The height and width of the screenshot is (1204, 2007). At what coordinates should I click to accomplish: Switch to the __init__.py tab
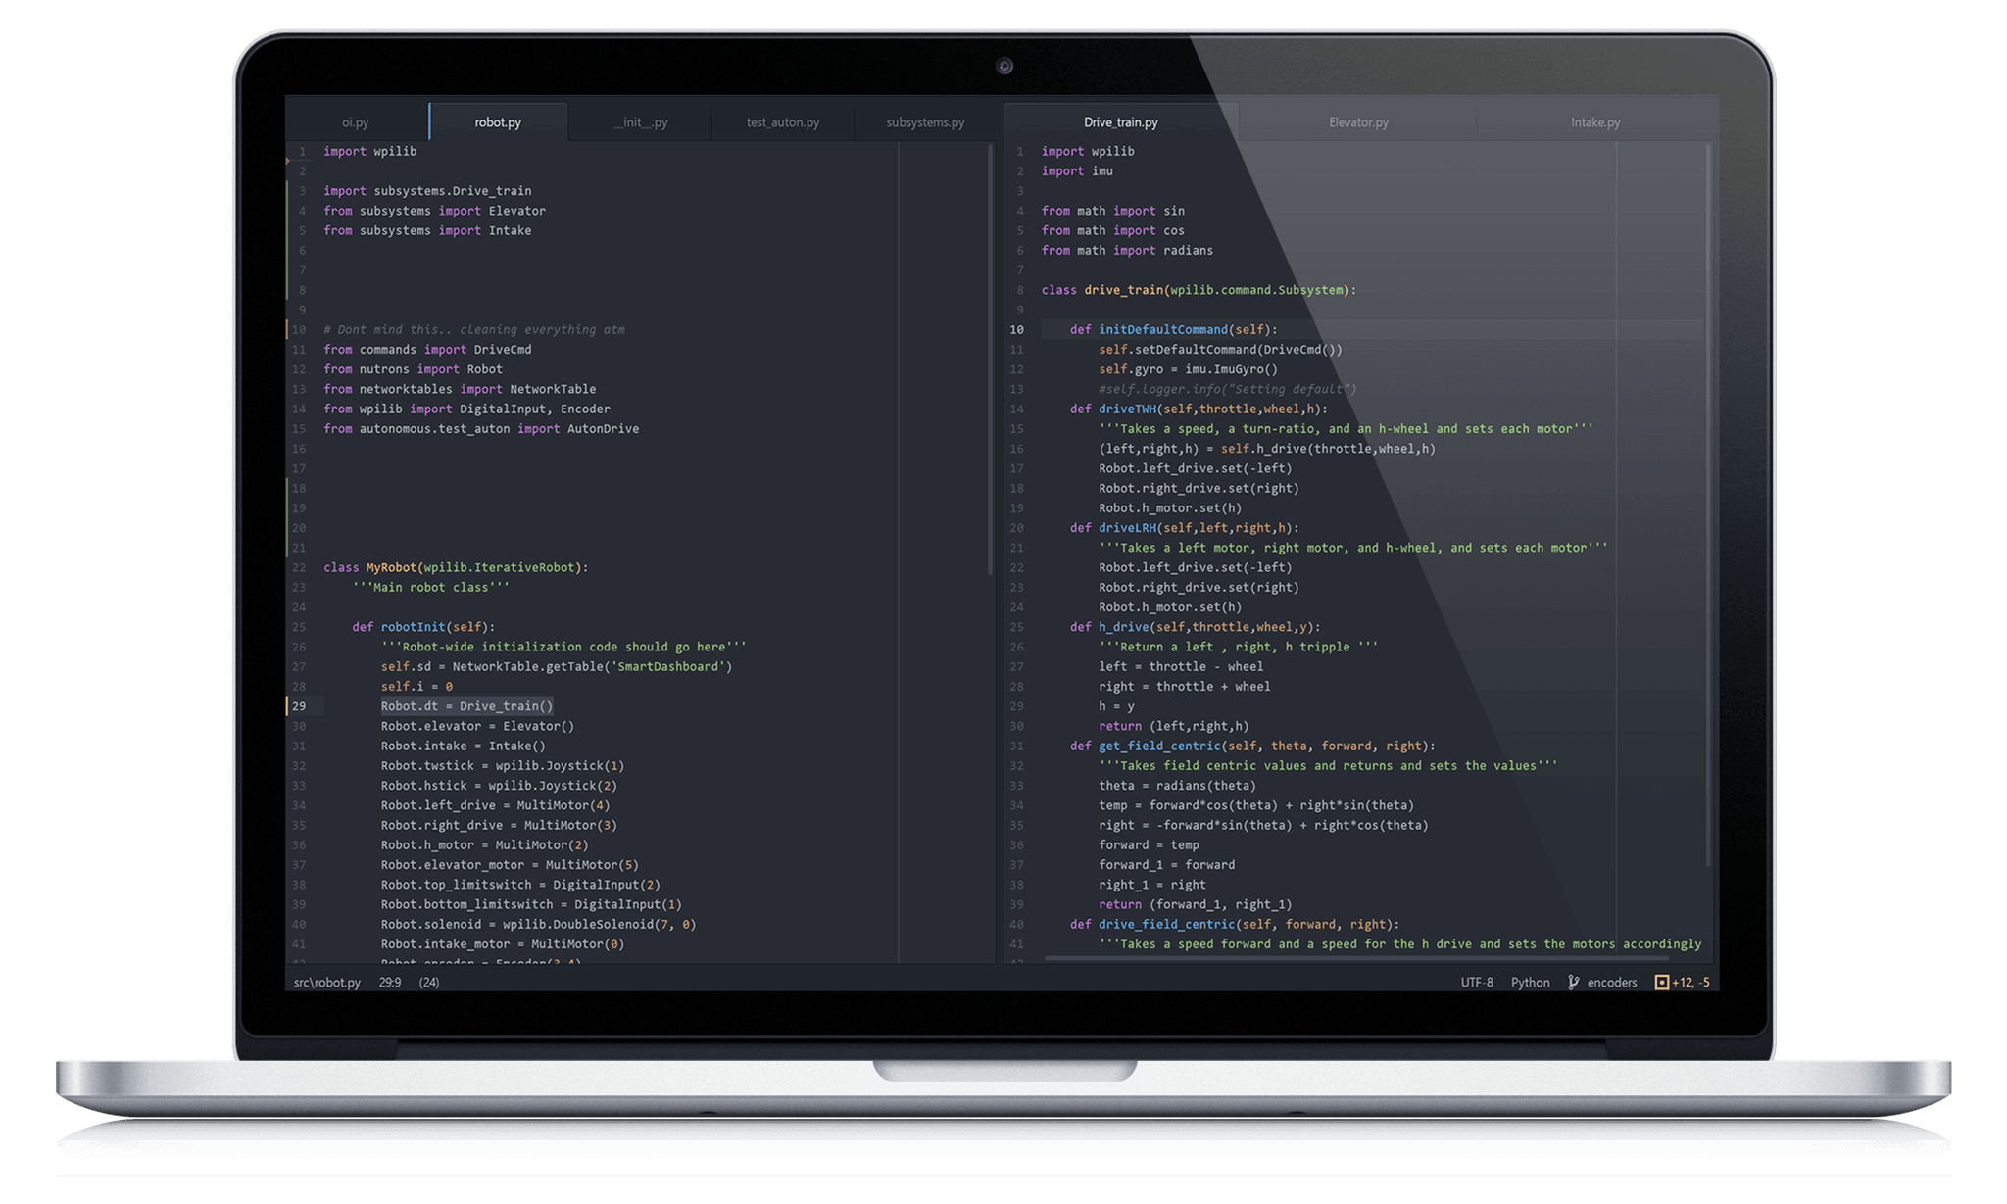tap(641, 122)
